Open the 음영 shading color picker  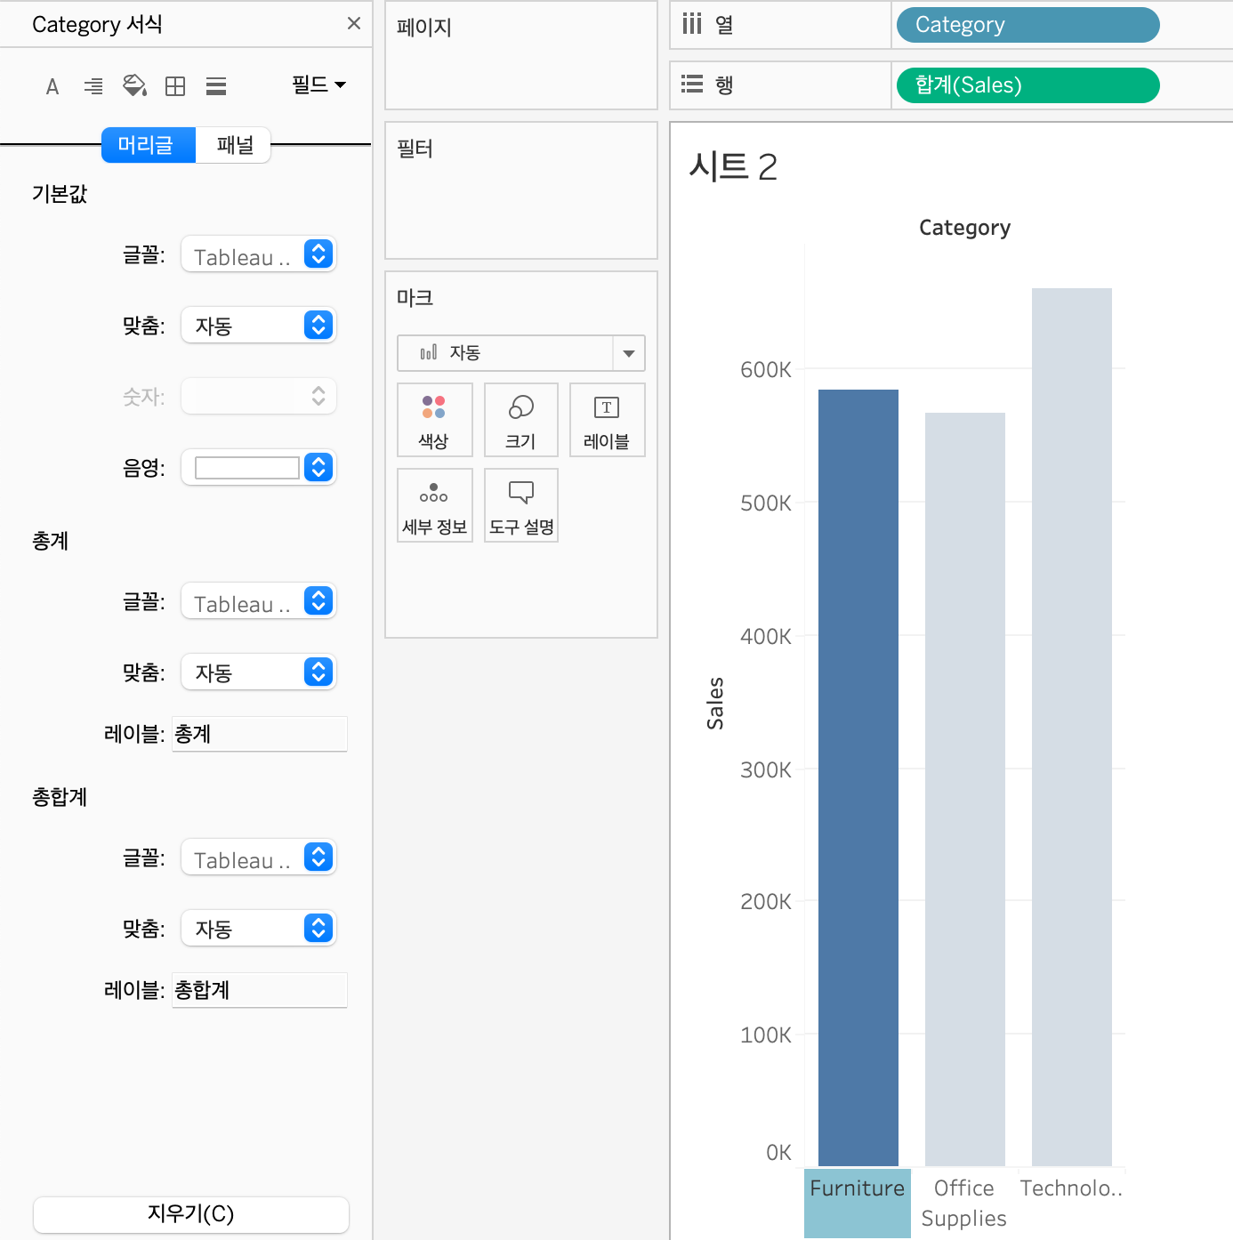259,467
